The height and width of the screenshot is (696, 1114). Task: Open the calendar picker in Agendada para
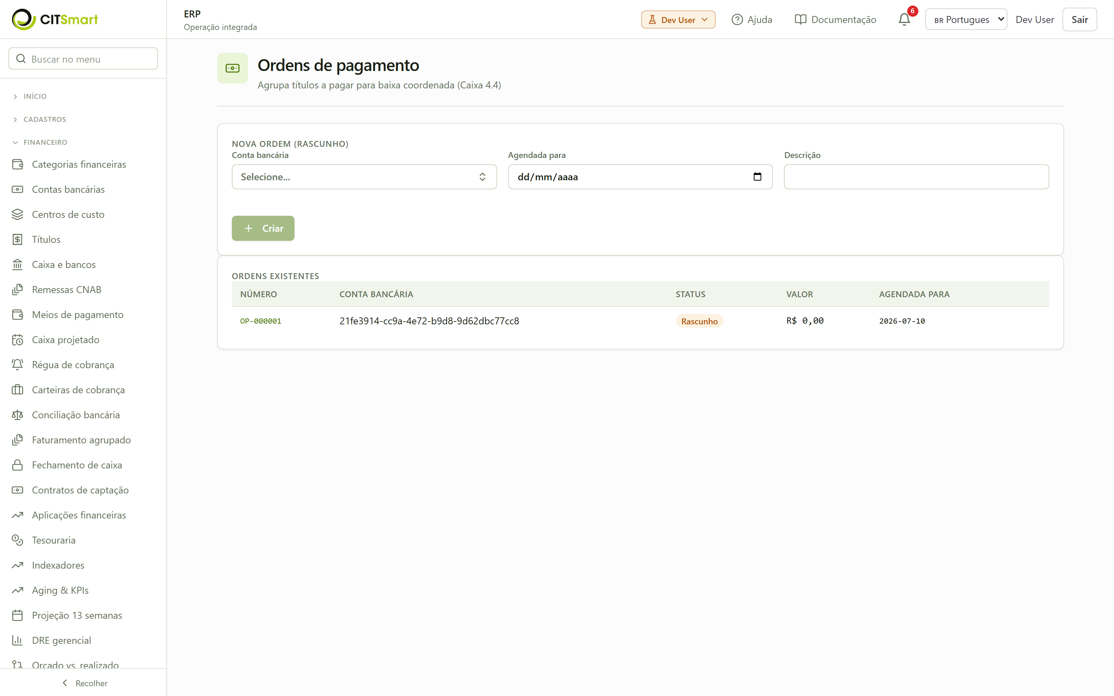(x=757, y=177)
